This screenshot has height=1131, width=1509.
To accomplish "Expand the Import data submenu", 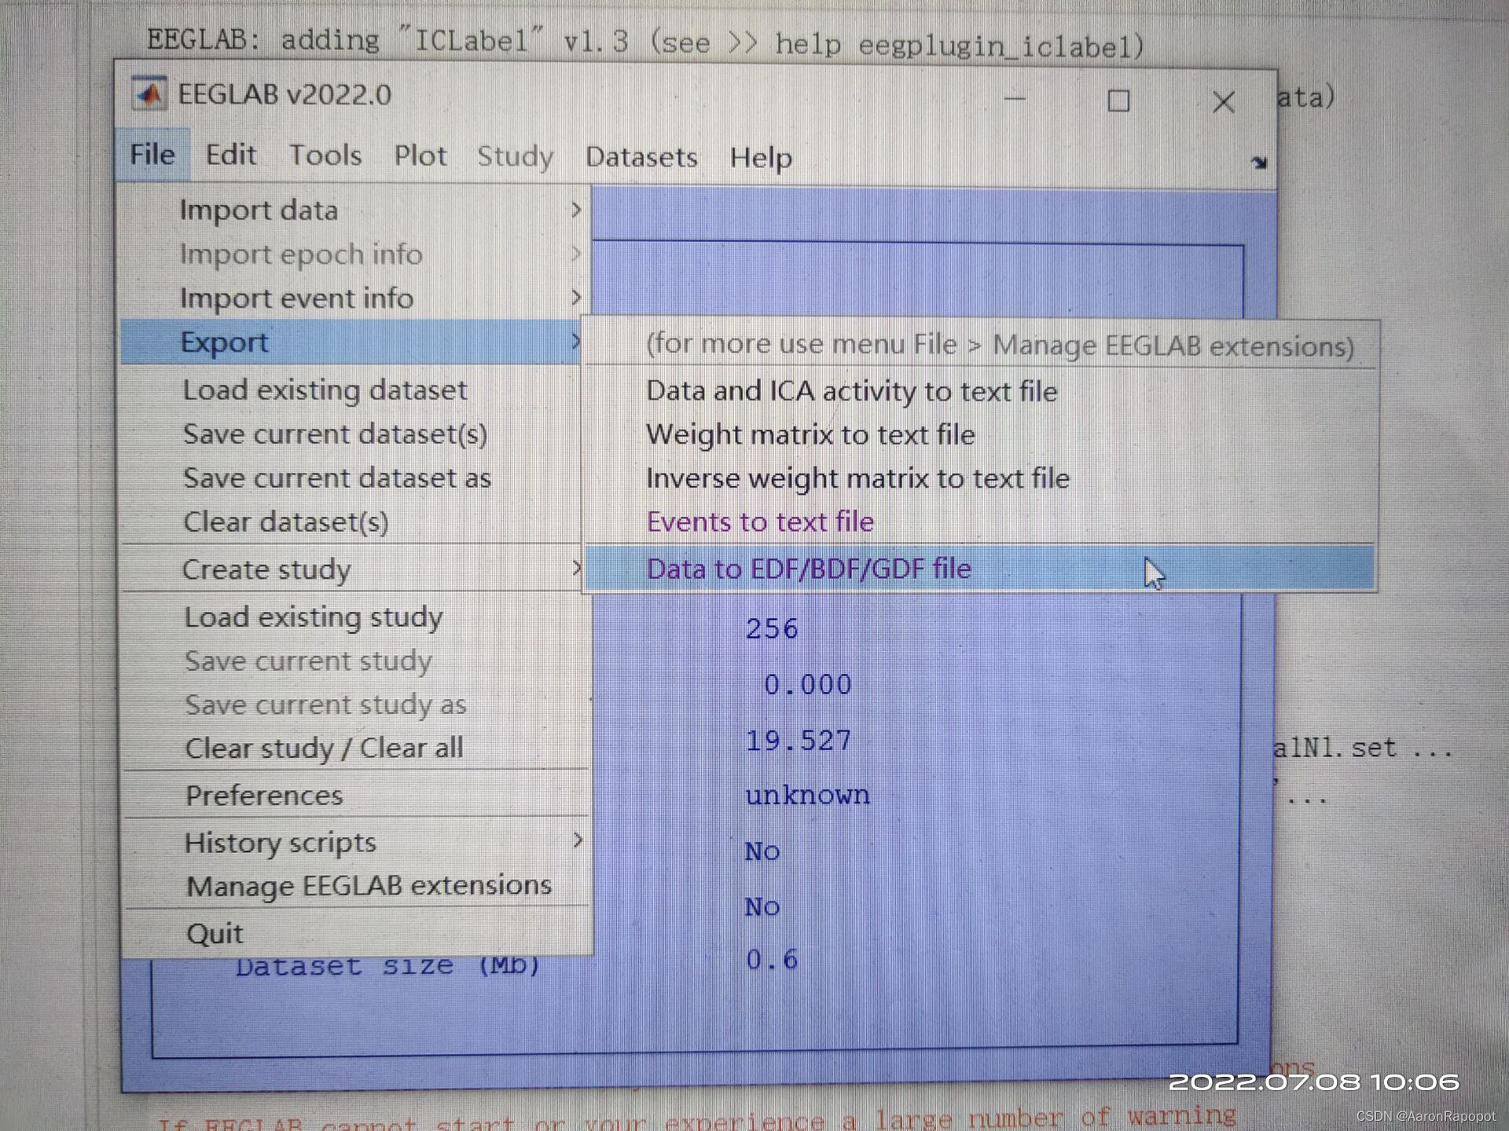I will 354,210.
